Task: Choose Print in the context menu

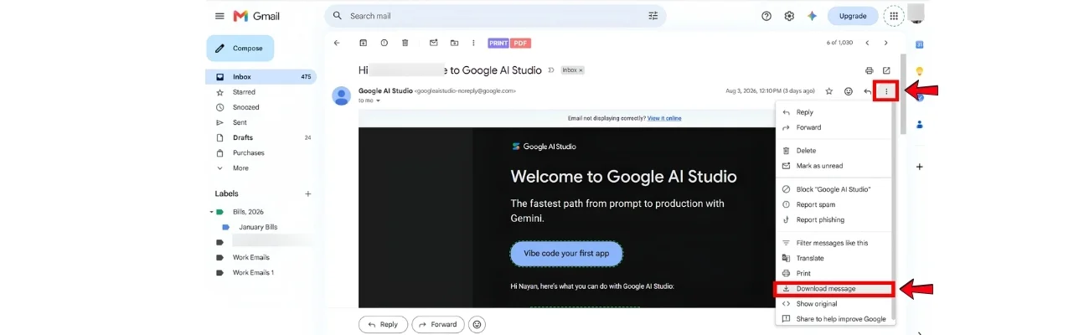Action: point(835,273)
